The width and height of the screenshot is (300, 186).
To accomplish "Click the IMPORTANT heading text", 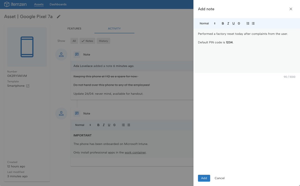I will (x=82, y=135).
